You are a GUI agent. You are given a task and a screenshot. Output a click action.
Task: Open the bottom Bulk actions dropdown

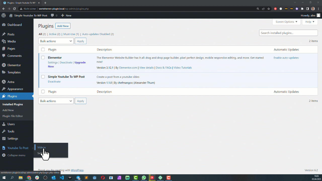click(x=56, y=101)
